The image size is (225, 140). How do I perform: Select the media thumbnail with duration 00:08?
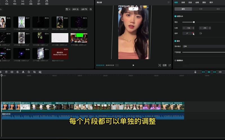[22, 53]
